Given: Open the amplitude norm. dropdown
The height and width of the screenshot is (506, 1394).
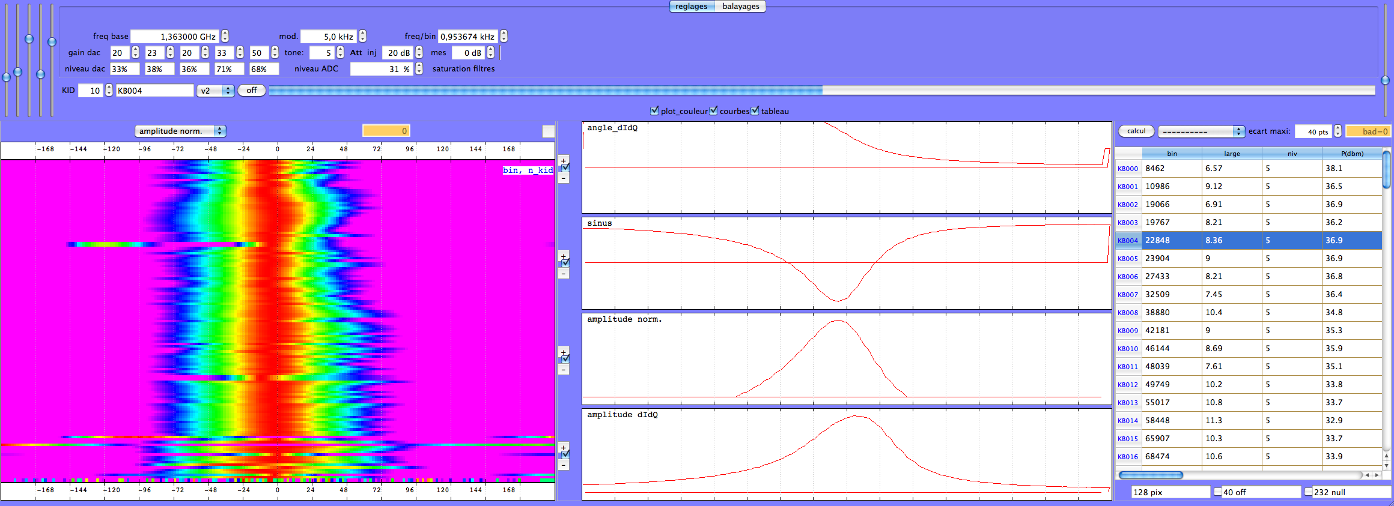Looking at the screenshot, I should tap(180, 131).
